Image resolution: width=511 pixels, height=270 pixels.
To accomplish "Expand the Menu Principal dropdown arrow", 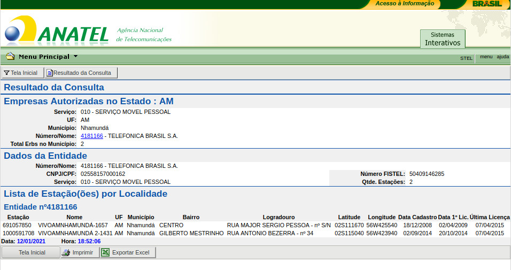I will point(75,56).
